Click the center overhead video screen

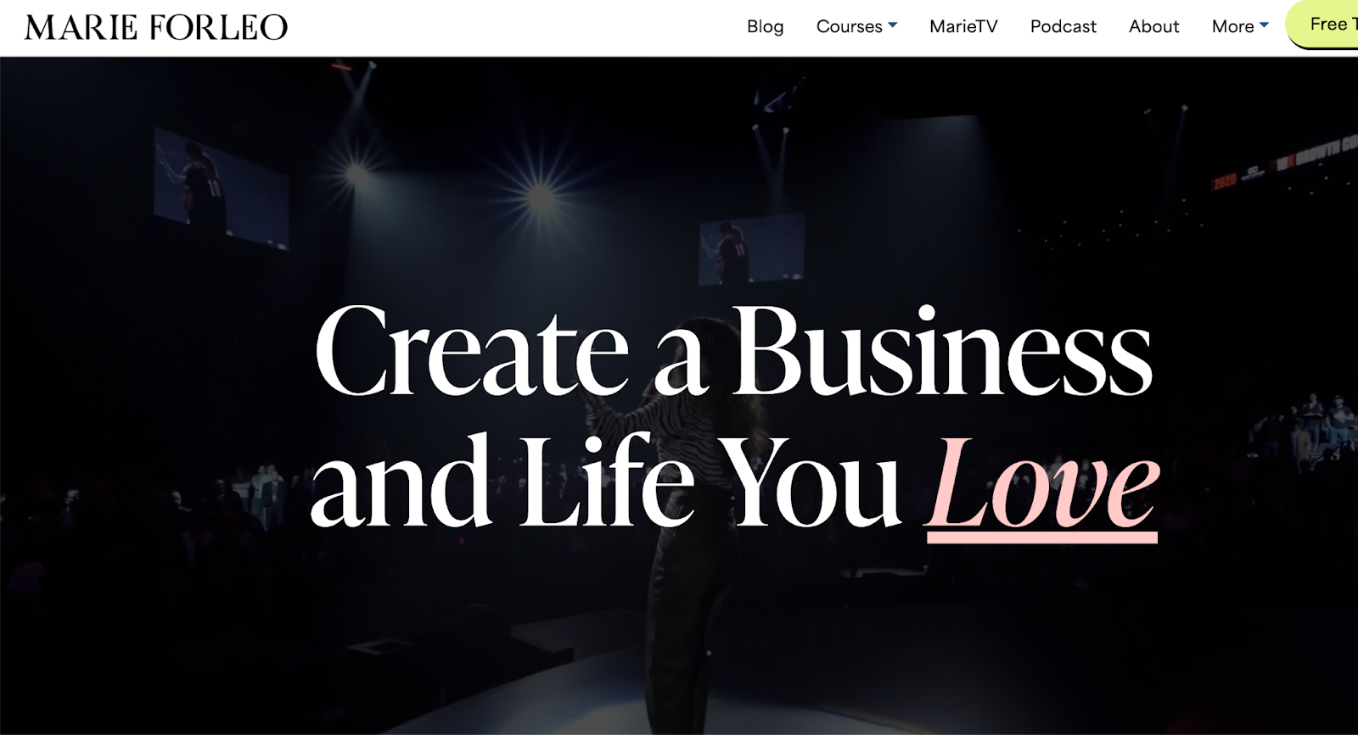click(751, 249)
